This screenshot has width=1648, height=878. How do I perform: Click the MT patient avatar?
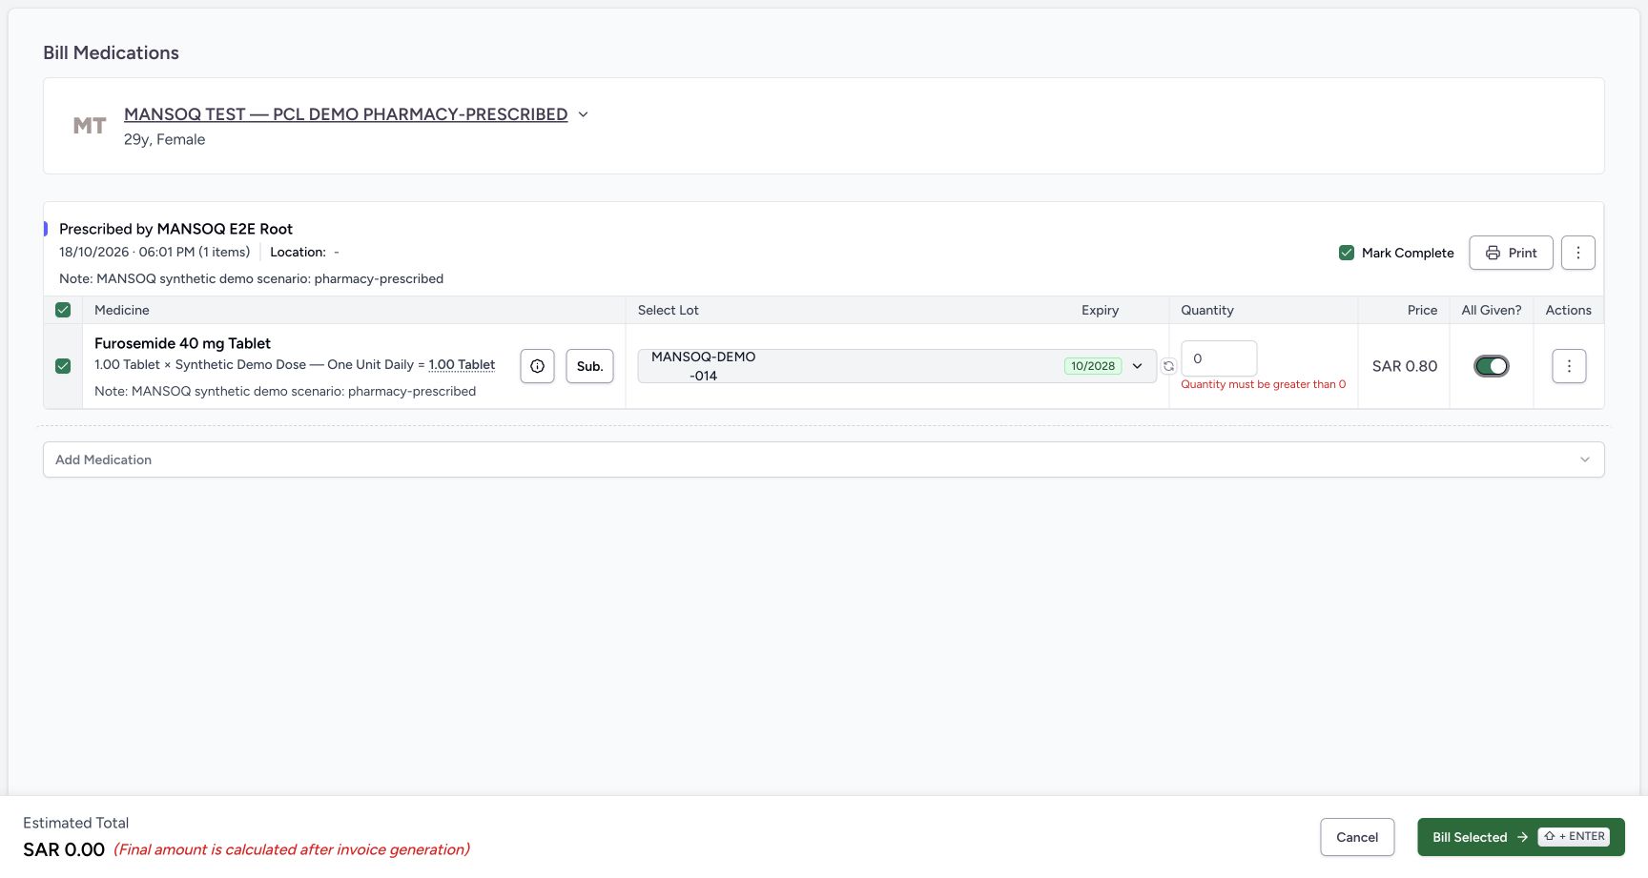(90, 126)
